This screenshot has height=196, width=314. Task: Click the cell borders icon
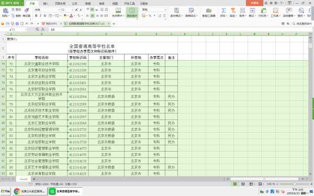point(50,16)
